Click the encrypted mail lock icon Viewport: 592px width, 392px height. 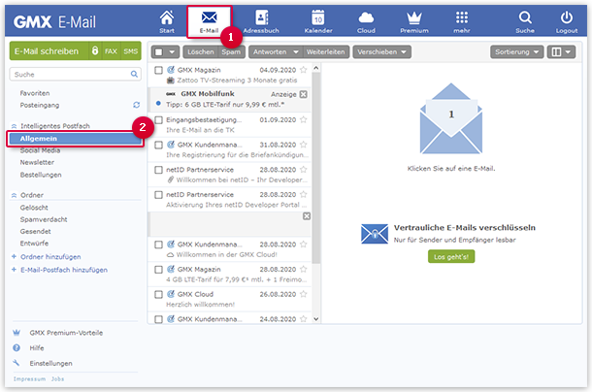95,51
